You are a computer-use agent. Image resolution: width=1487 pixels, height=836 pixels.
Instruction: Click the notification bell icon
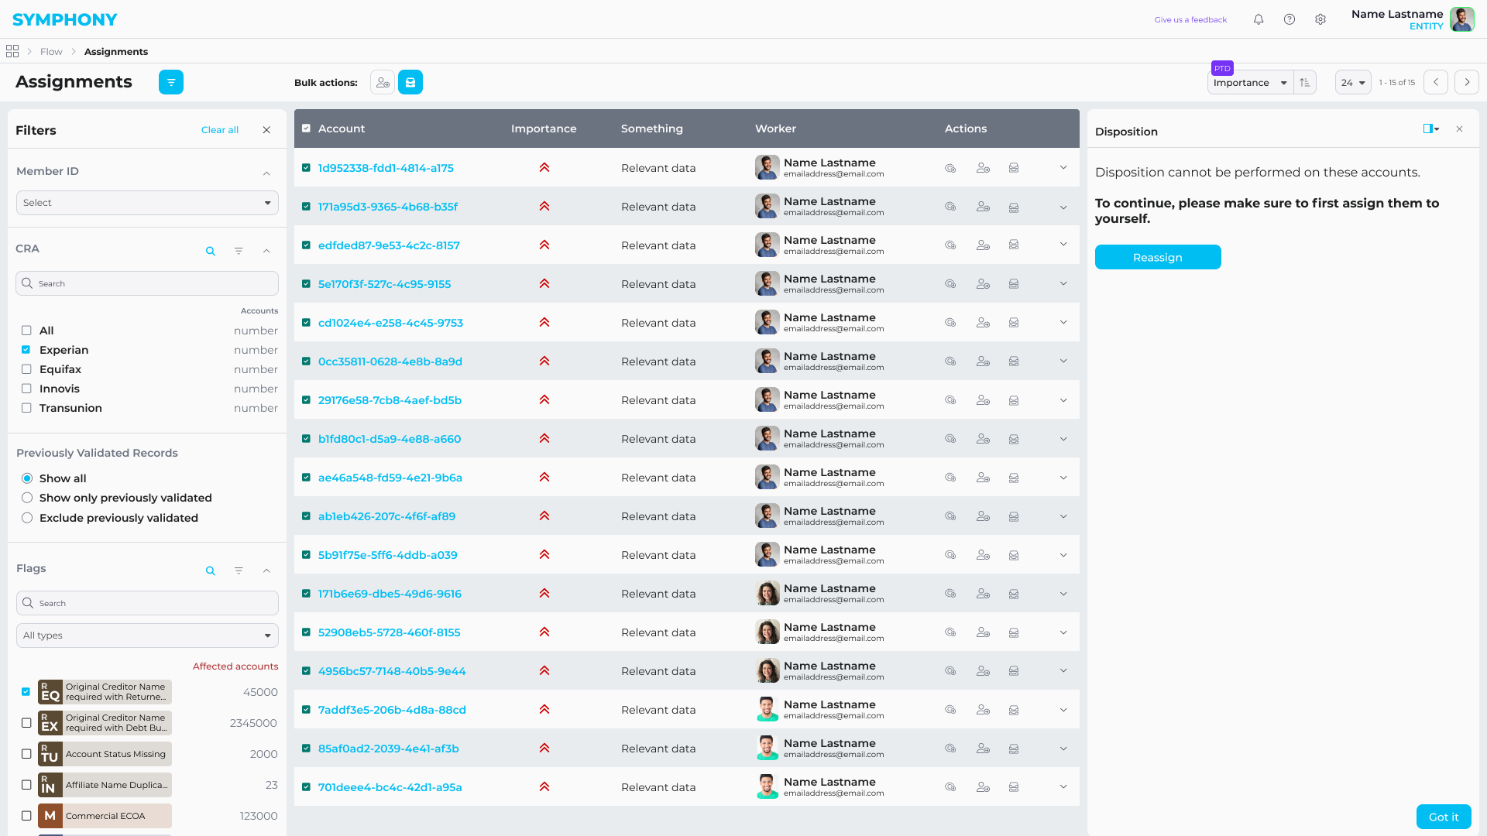coord(1259,19)
